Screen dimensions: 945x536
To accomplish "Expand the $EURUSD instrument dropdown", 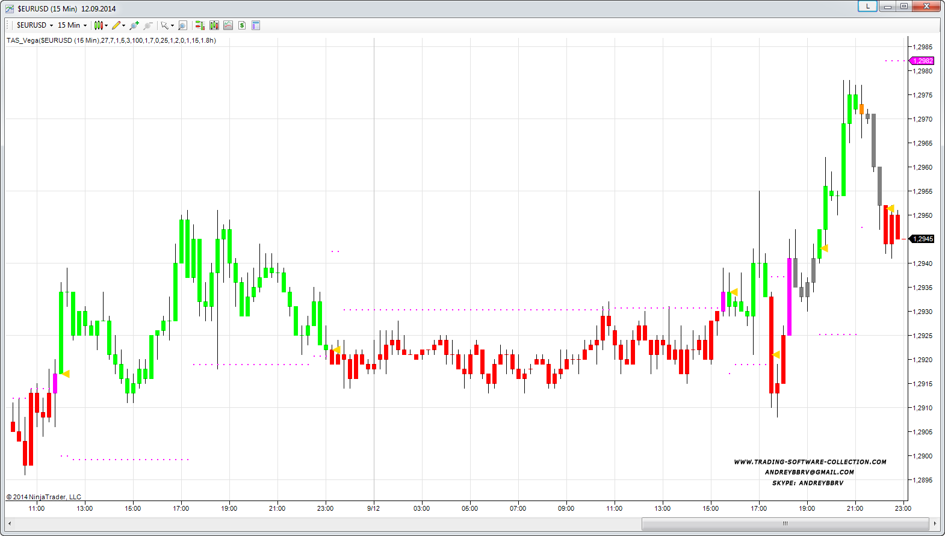I will tap(51, 25).
